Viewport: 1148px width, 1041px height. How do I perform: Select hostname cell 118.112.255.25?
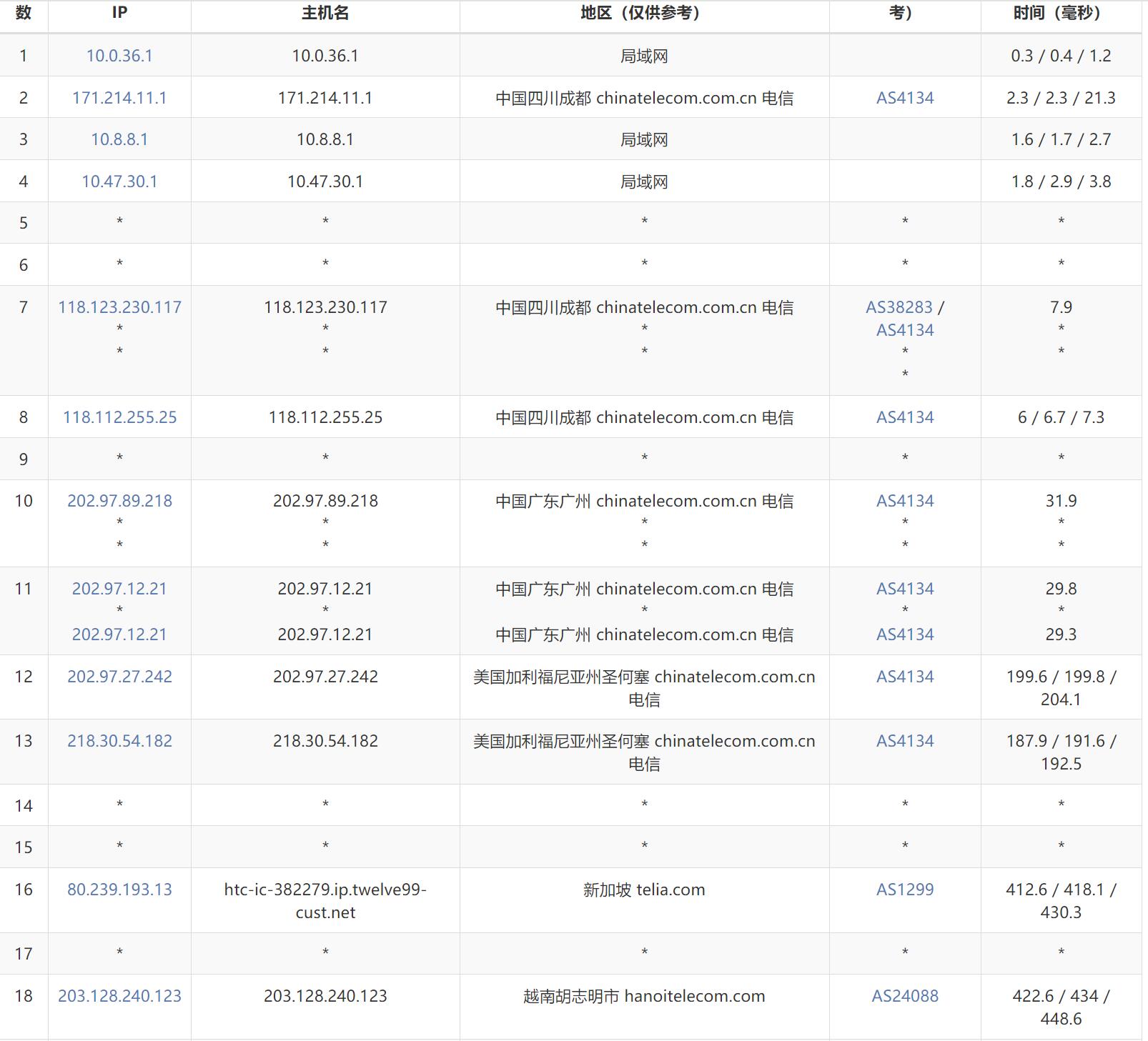click(325, 417)
